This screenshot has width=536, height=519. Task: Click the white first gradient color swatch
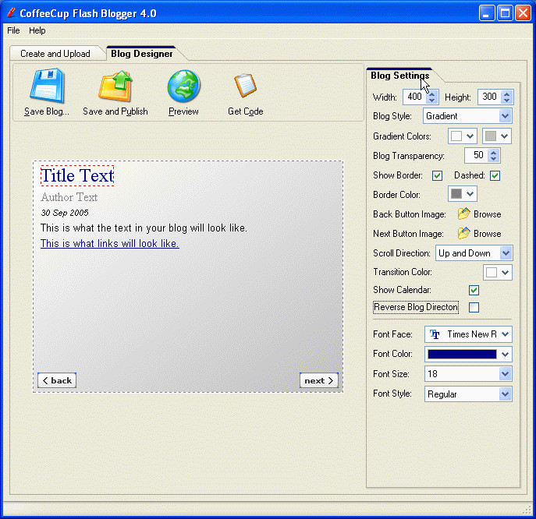pos(456,136)
